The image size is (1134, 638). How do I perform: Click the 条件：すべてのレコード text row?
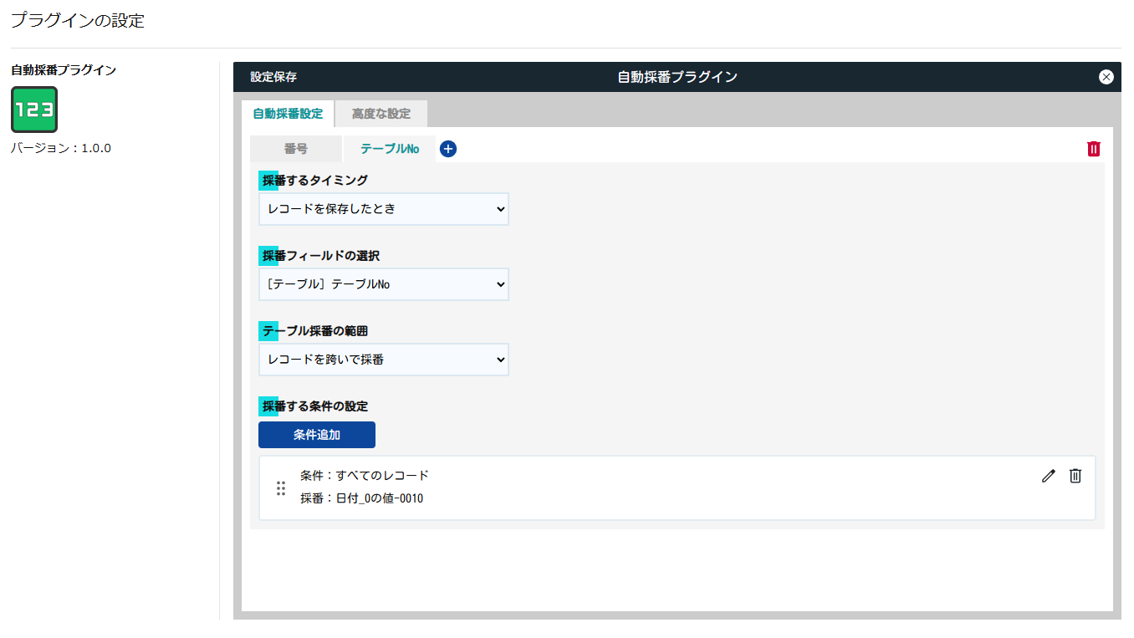pyautogui.click(x=365, y=474)
